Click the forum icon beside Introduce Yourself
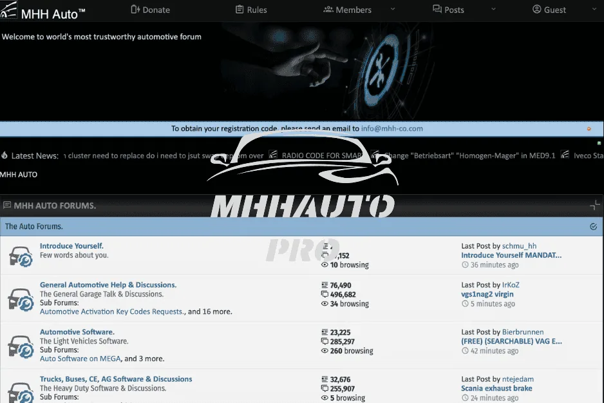Image resolution: width=604 pixels, height=403 pixels. 21,254
